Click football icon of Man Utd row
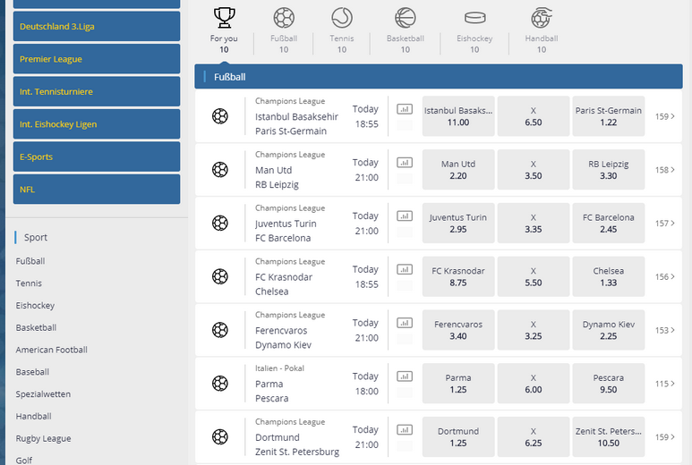 click(x=220, y=170)
